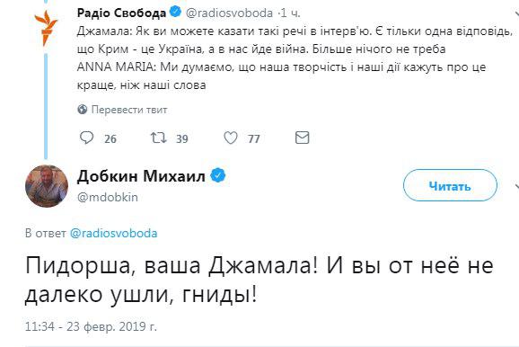
Task: Click the @mdobkin handle
Action: tap(107, 197)
